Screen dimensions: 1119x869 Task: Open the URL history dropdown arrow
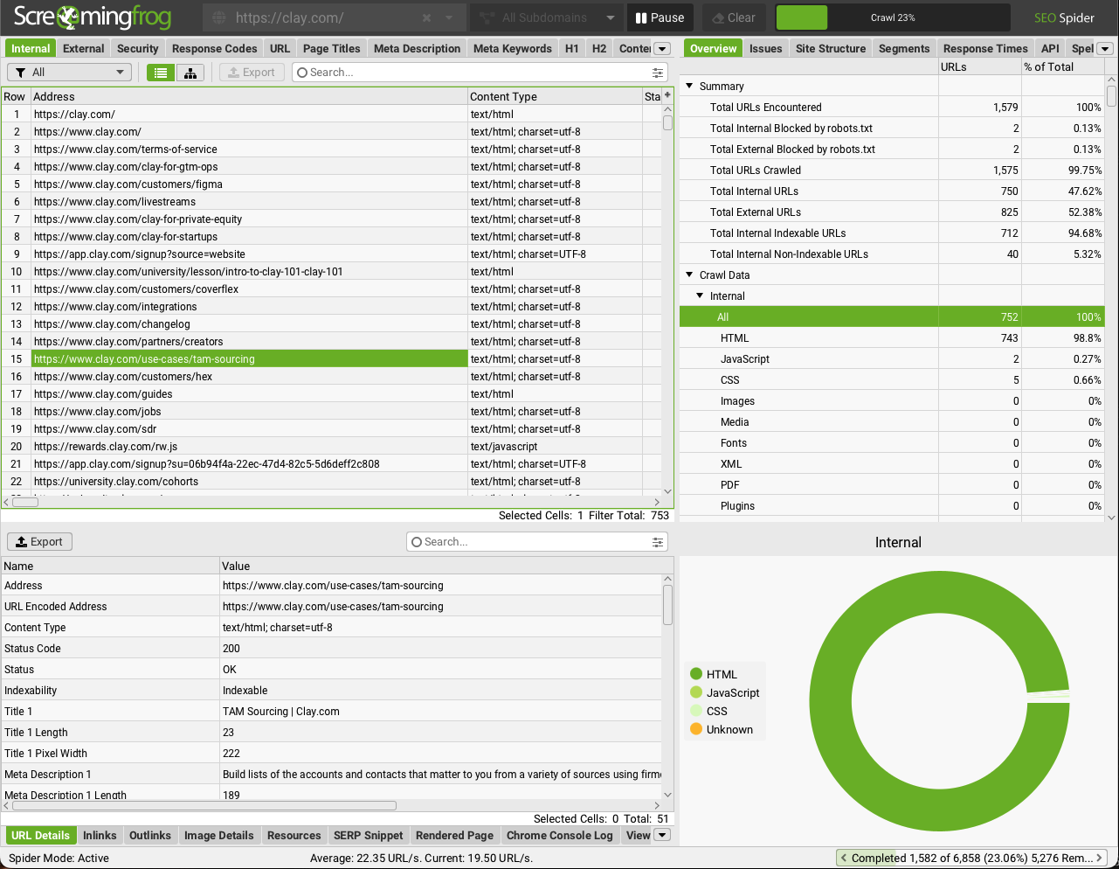point(449,17)
